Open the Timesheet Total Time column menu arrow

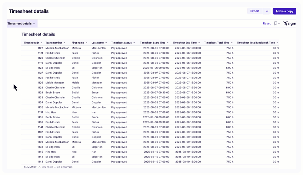232,43
